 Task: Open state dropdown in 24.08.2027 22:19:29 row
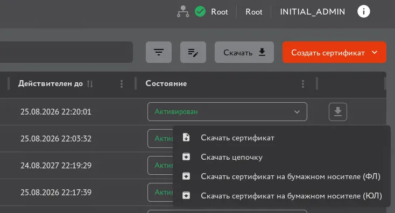160,166
